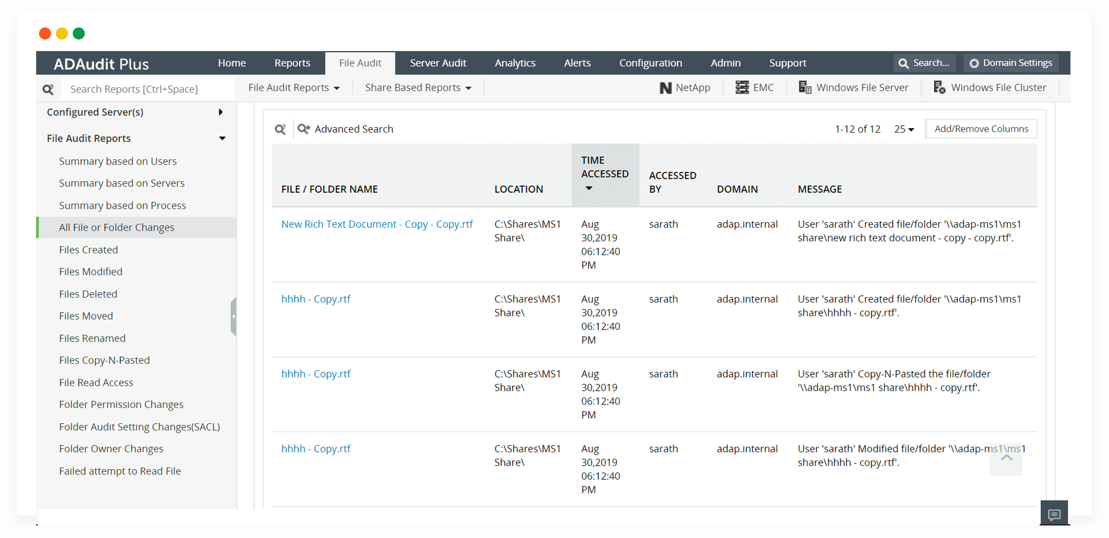
Task: Collapse the left sidebar handle
Action: (234, 316)
